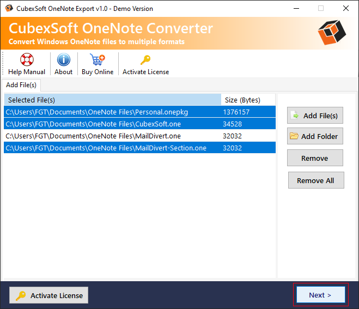Click the About info icon

coord(63,60)
